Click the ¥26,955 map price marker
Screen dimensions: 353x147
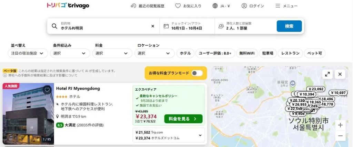pyautogui.click(x=299, y=104)
